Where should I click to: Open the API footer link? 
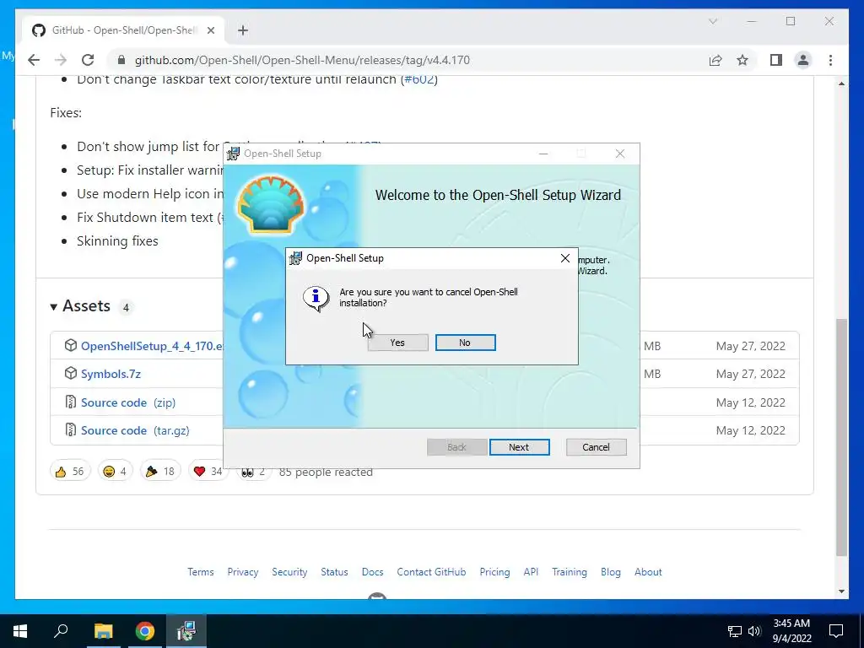531,572
